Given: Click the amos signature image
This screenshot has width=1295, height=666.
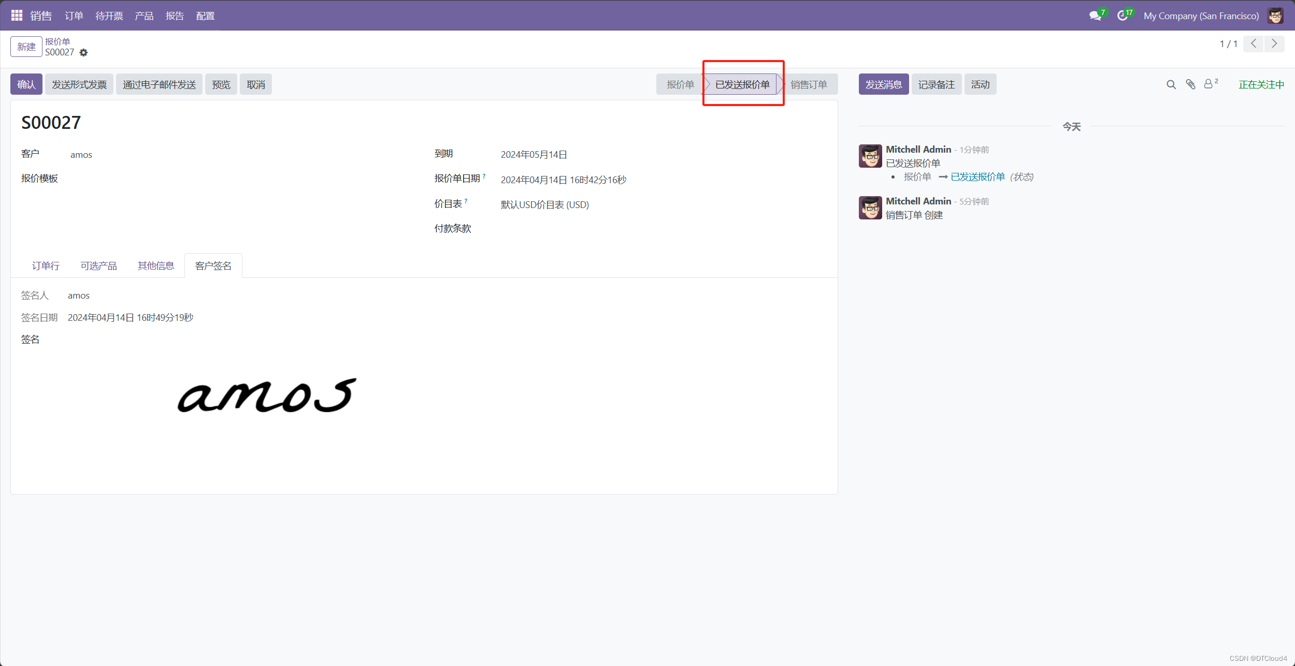Looking at the screenshot, I should (x=267, y=396).
